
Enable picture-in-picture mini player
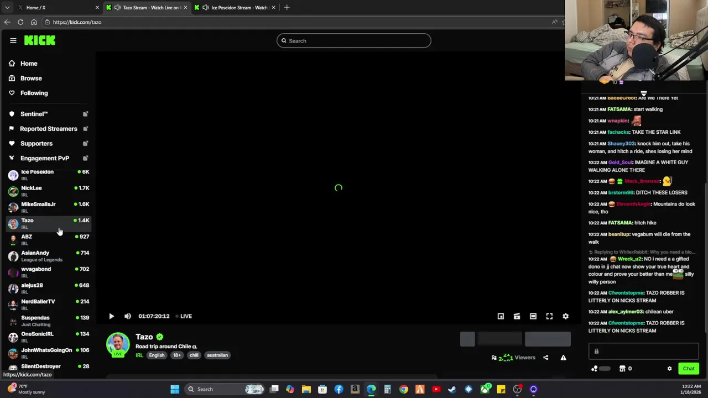[x=501, y=316]
